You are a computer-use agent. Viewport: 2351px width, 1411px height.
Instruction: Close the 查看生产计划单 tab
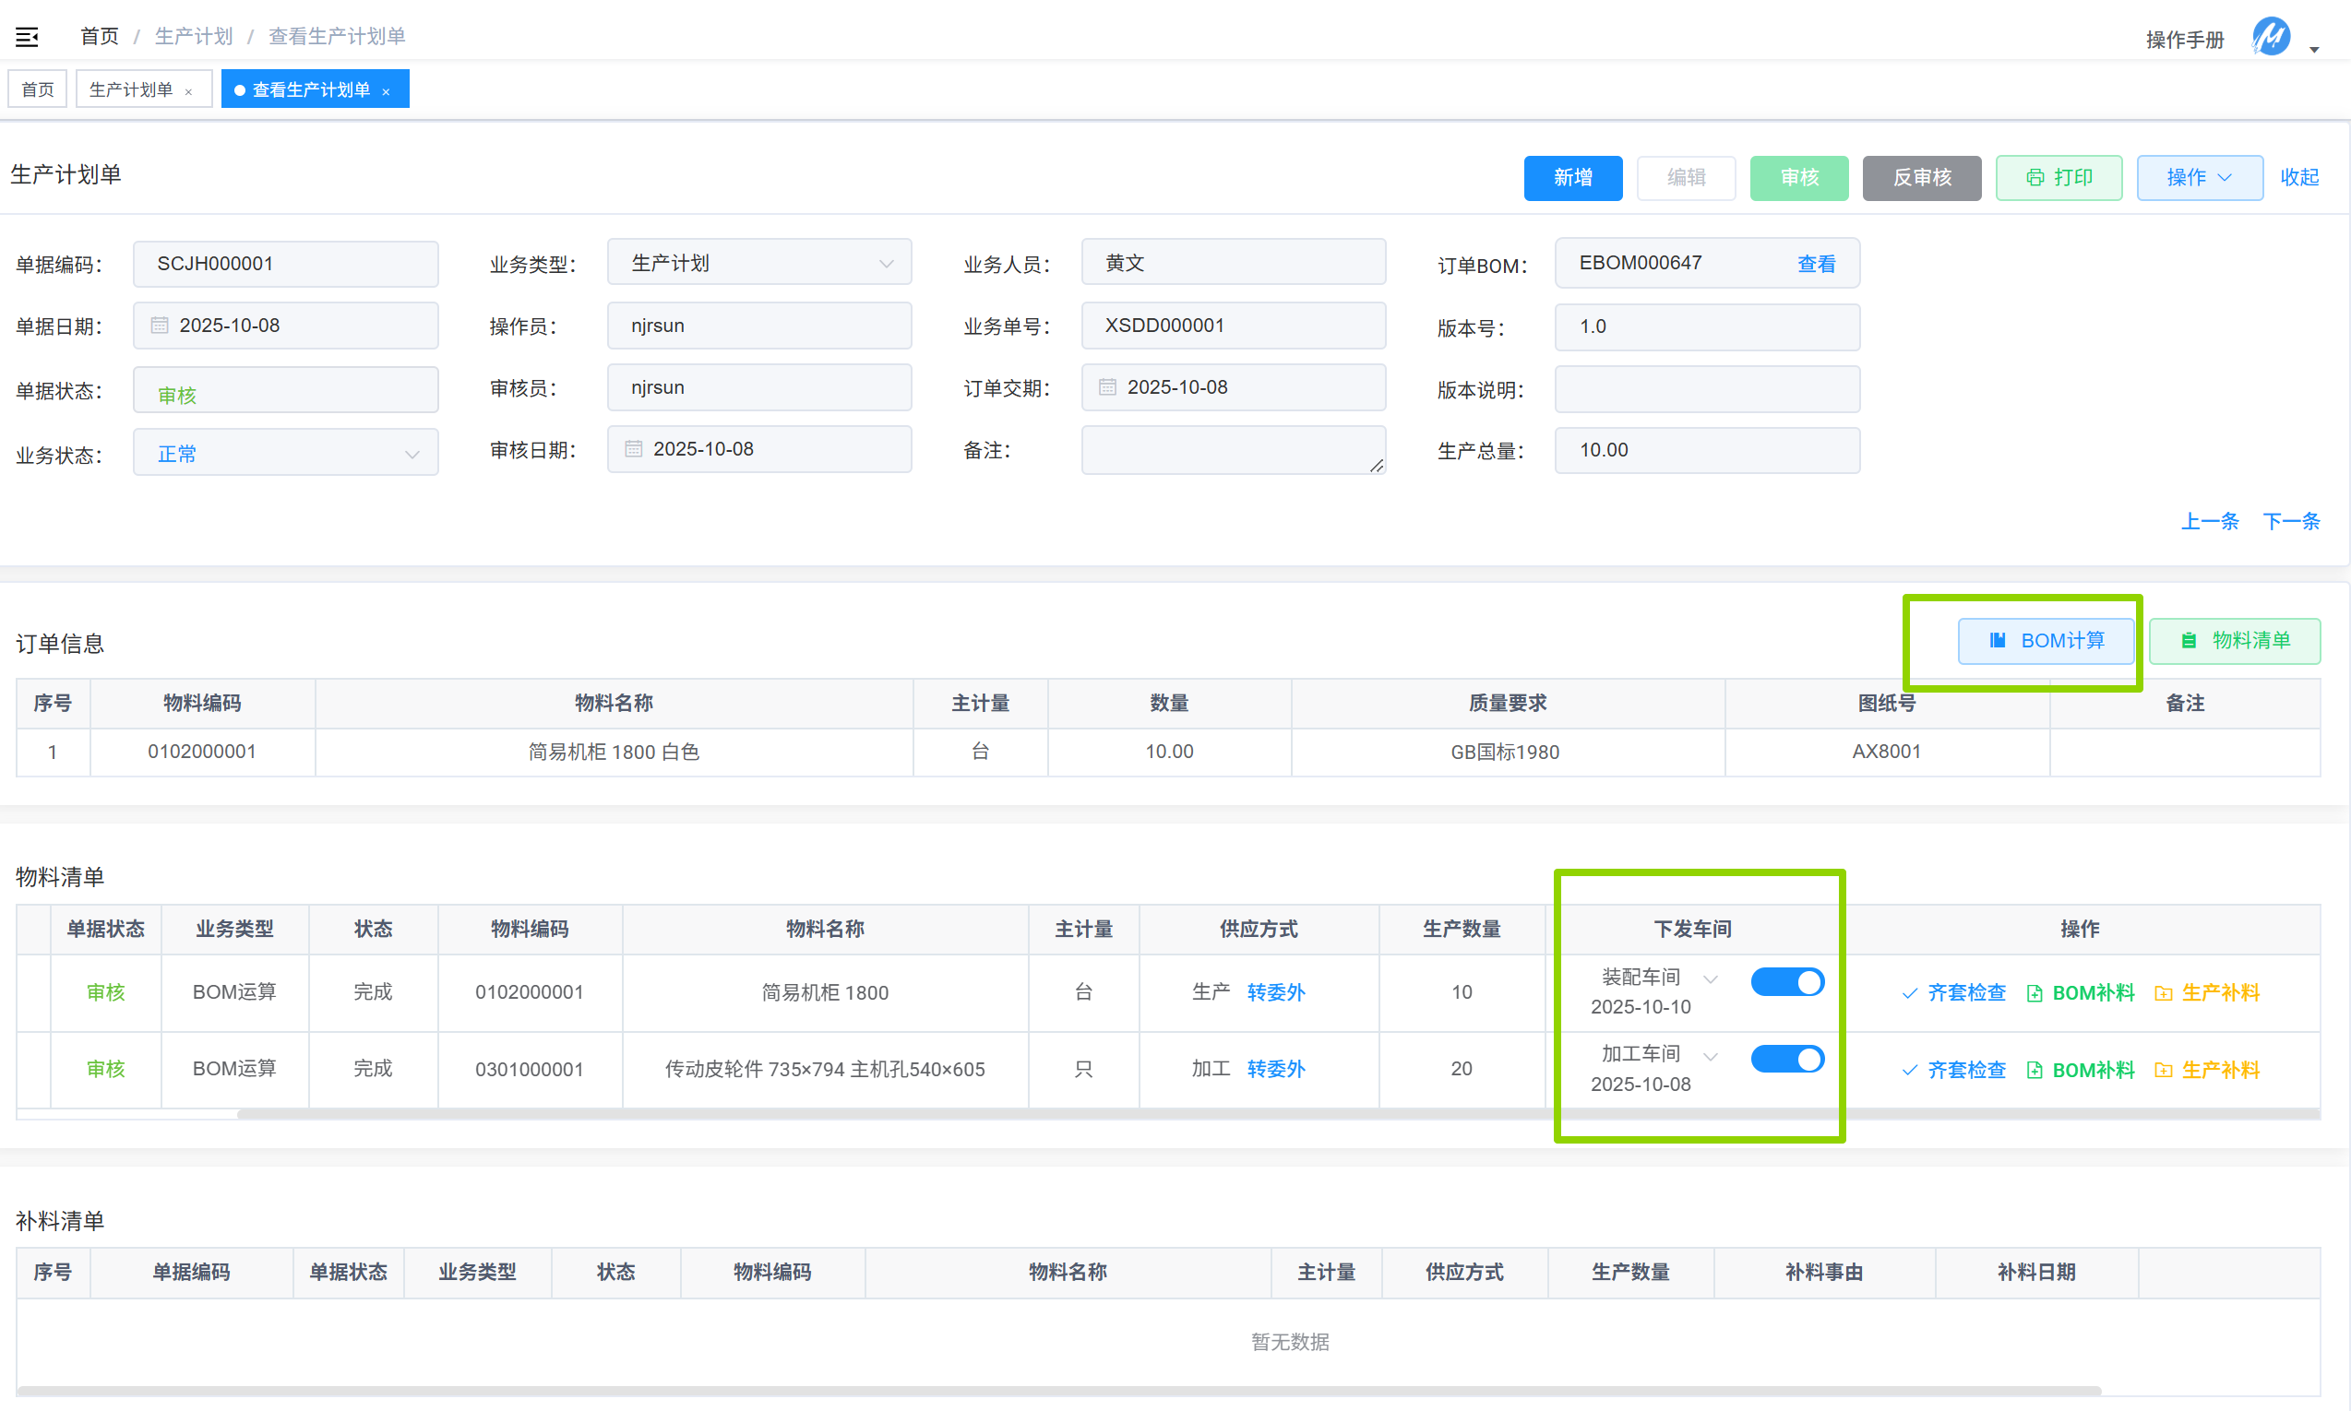coord(386,91)
